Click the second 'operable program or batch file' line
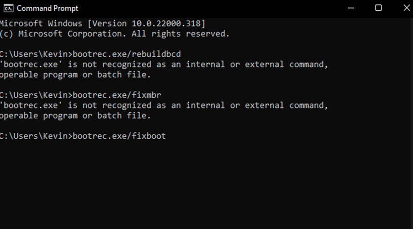 [75, 116]
